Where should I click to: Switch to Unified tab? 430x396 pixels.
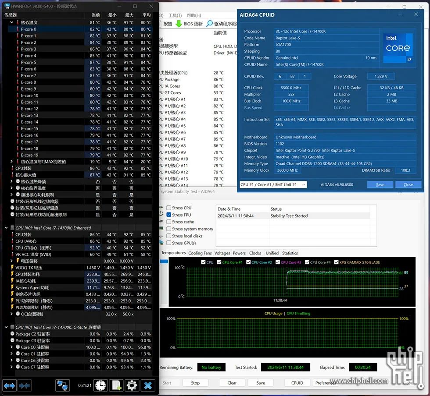[x=272, y=253]
